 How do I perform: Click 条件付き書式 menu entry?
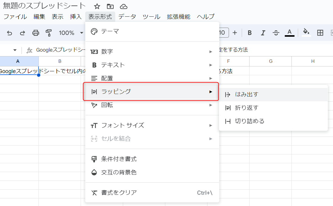point(119,159)
